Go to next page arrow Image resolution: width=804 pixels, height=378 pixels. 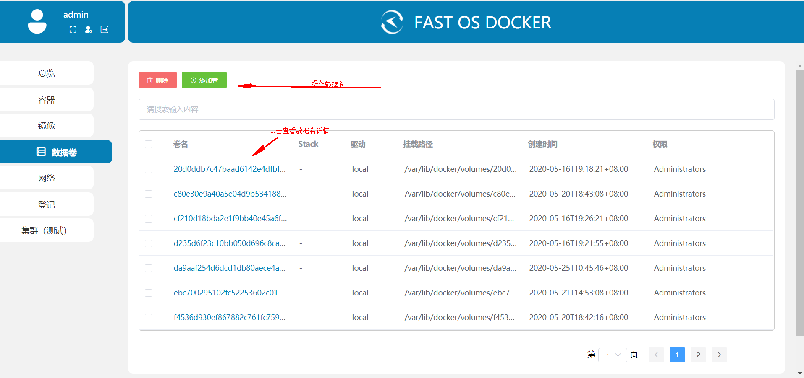tap(719, 355)
